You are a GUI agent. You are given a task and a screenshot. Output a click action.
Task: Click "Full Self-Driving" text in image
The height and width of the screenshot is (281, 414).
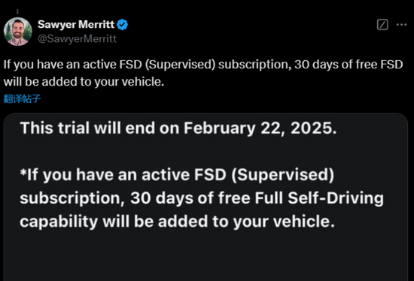pyautogui.click(x=319, y=198)
